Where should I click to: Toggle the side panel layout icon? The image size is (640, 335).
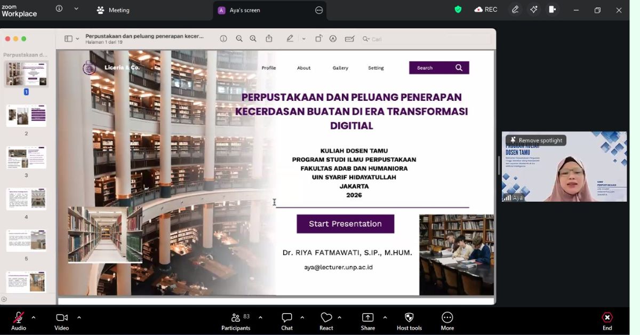(552, 10)
